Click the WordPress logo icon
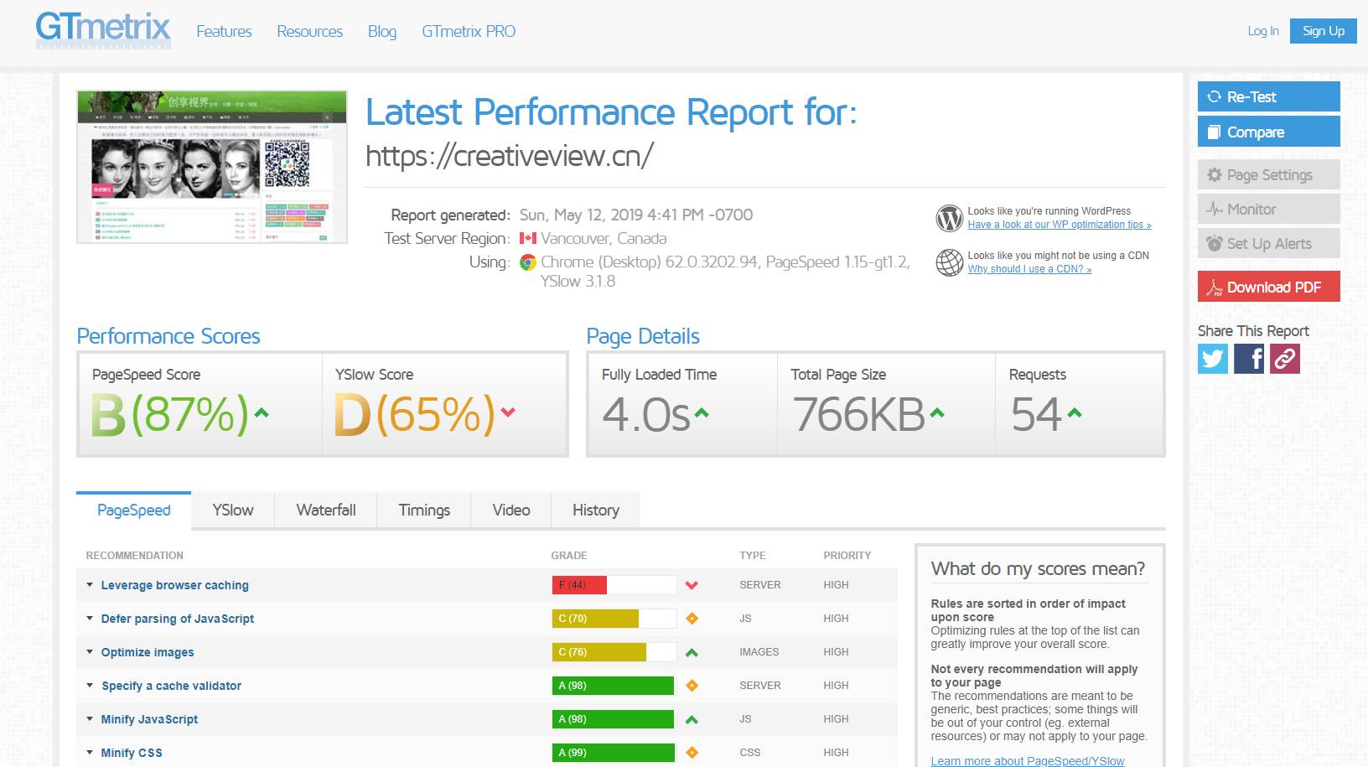This screenshot has width=1368, height=767. 949,218
